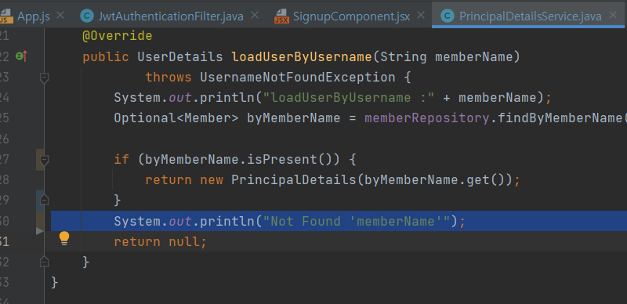This screenshot has height=304, width=627.
Task: Click the implements-method gutter icon by loadUserByUsername
Action: tap(21, 56)
